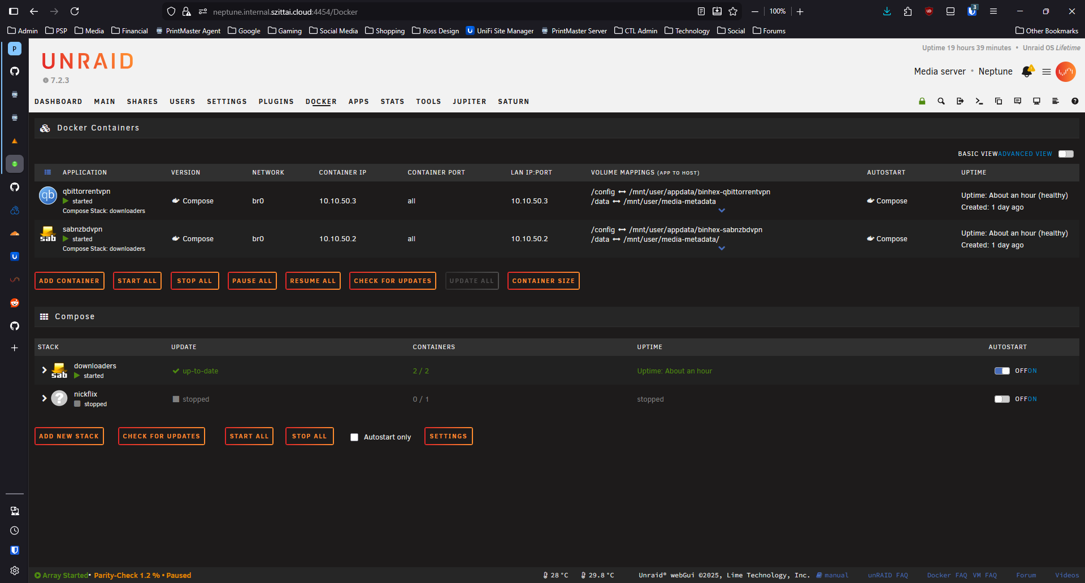Check the Autostart only checkbox
1085x583 pixels.
pos(354,437)
